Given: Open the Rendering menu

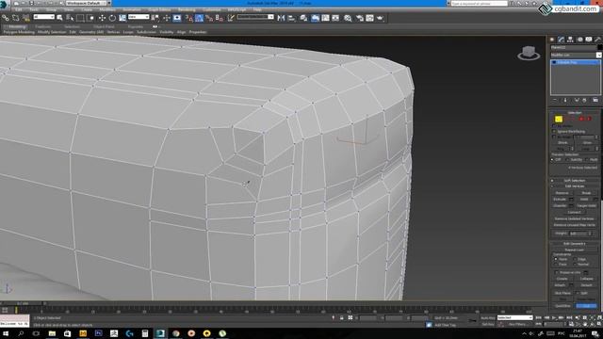Looking at the screenshot, I should click(x=187, y=9).
